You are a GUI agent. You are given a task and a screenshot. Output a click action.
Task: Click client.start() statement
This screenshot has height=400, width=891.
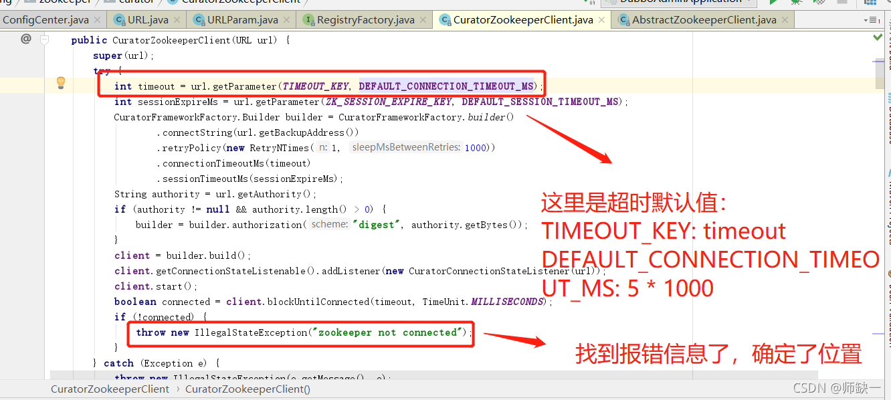(157, 286)
